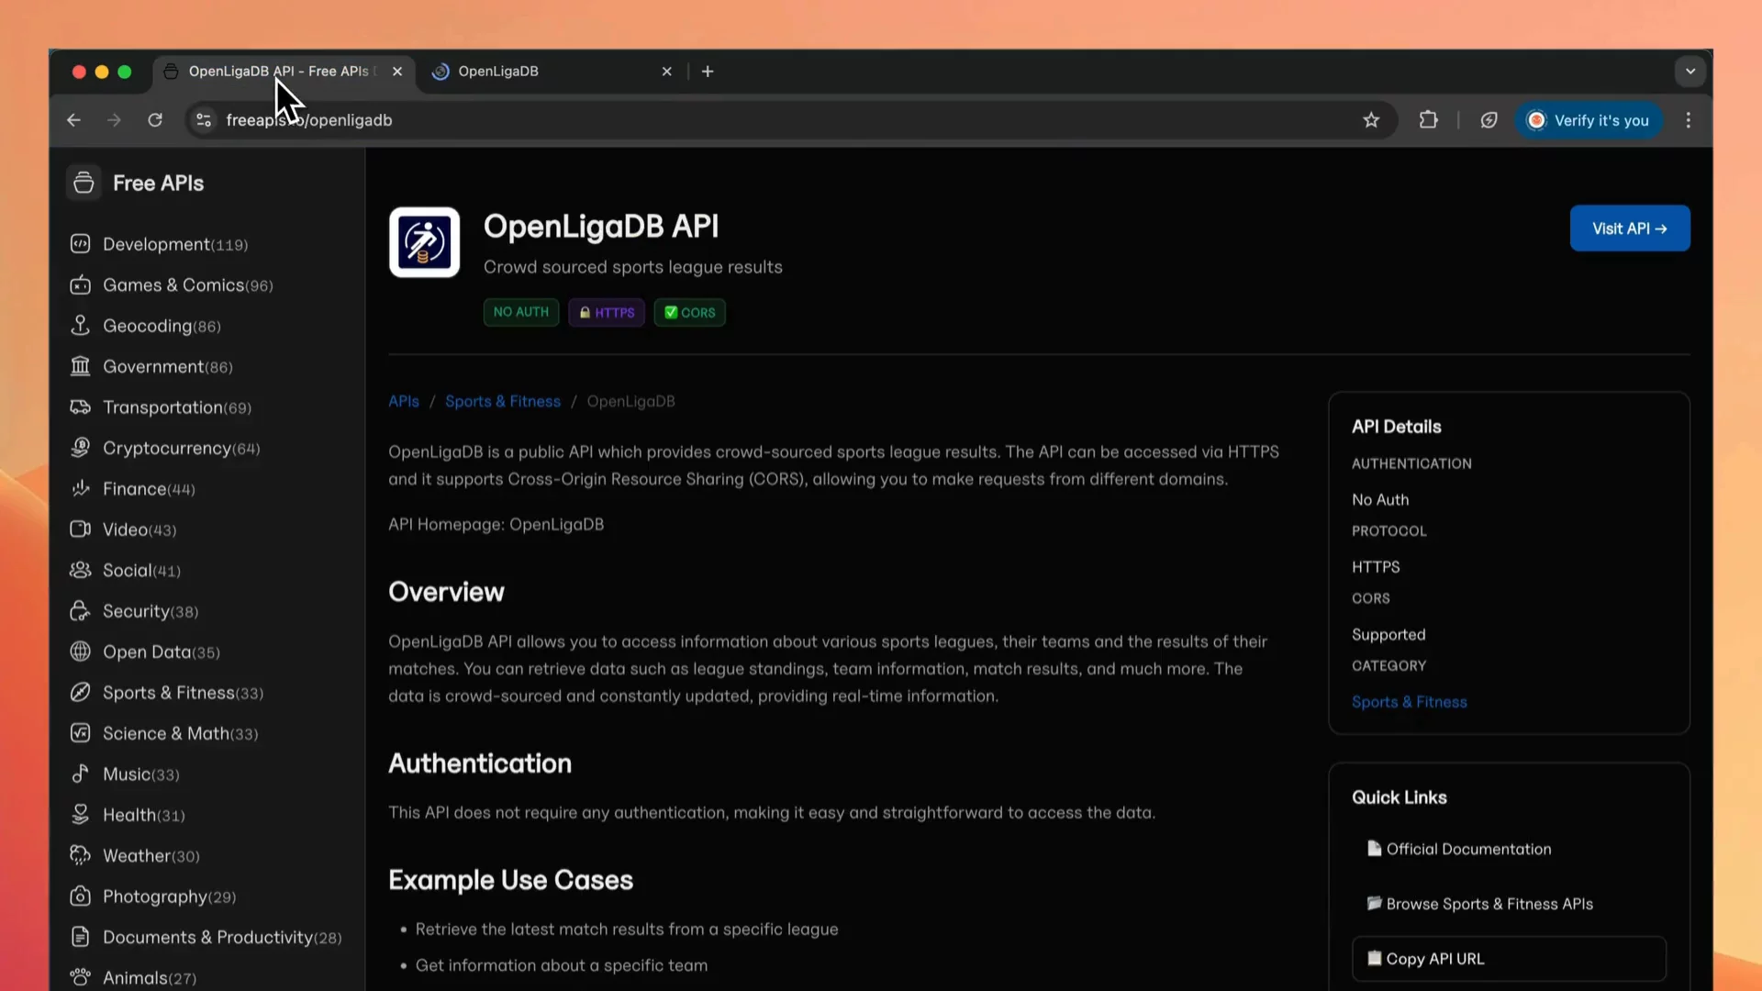Close the OpenLigaDB API Free APIs tab
Viewport: 1762px width, 991px height.
coord(397,71)
